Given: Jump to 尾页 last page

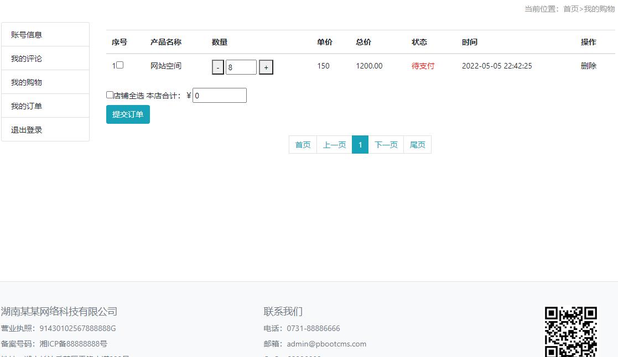Looking at the screenshot, I should click(417, 145).
